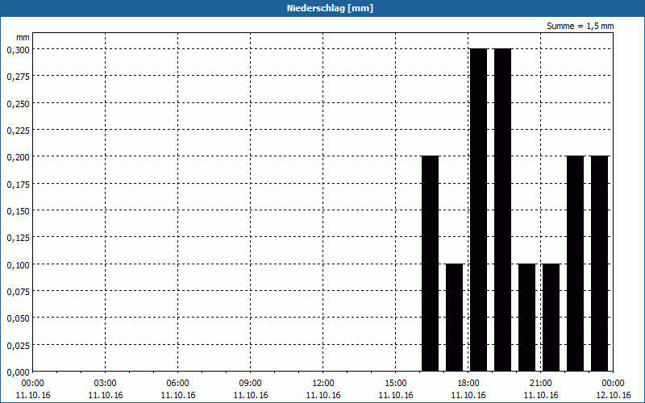The width and height of the screenshot is (645, 403).
Task: Select the 0,125 y-axis value
Action: click(18, 238)
